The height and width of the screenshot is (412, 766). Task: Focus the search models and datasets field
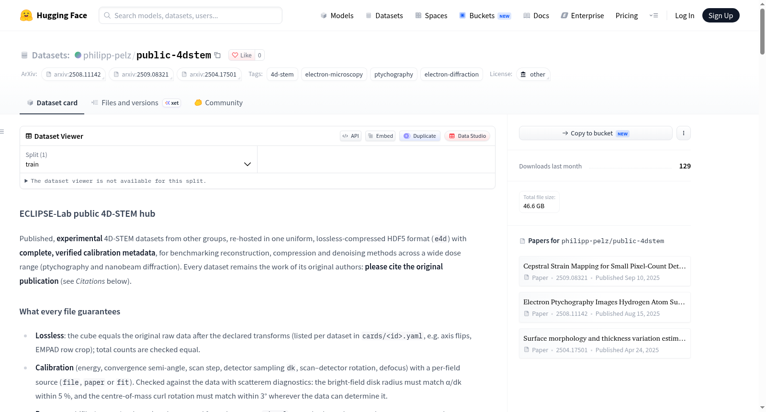tap(191, 15)
